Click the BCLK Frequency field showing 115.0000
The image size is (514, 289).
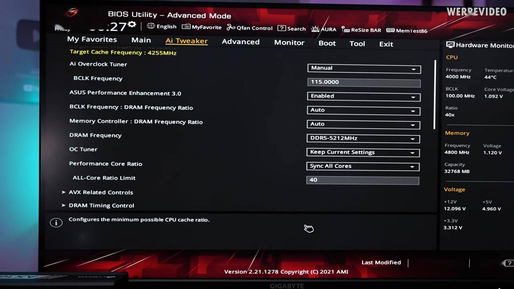coord(364,82)
